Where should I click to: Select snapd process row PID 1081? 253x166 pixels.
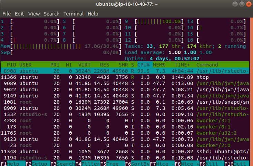coord(125,102)
